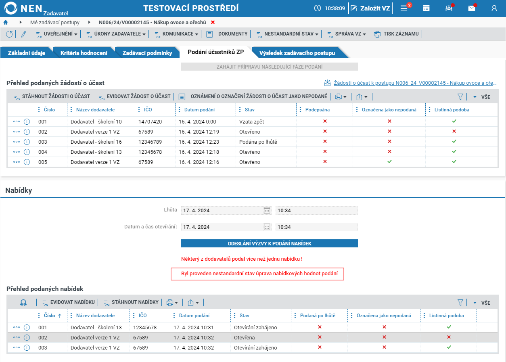The image size is (506, 362).
Task: Expand the Komunikace menu
Action: tap(176, 34)
